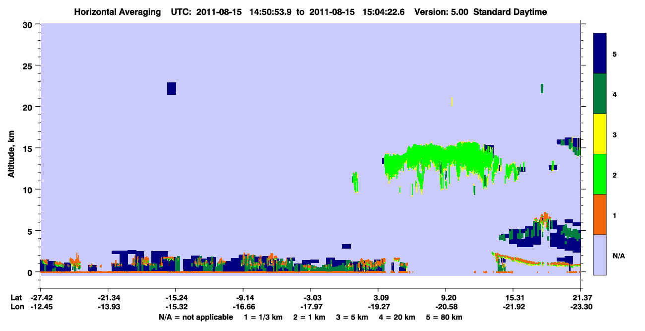This screenshot has width=645, height=331.
Task: Click the small dark blue block near 3 km altitude
Action: click(346, 246)
